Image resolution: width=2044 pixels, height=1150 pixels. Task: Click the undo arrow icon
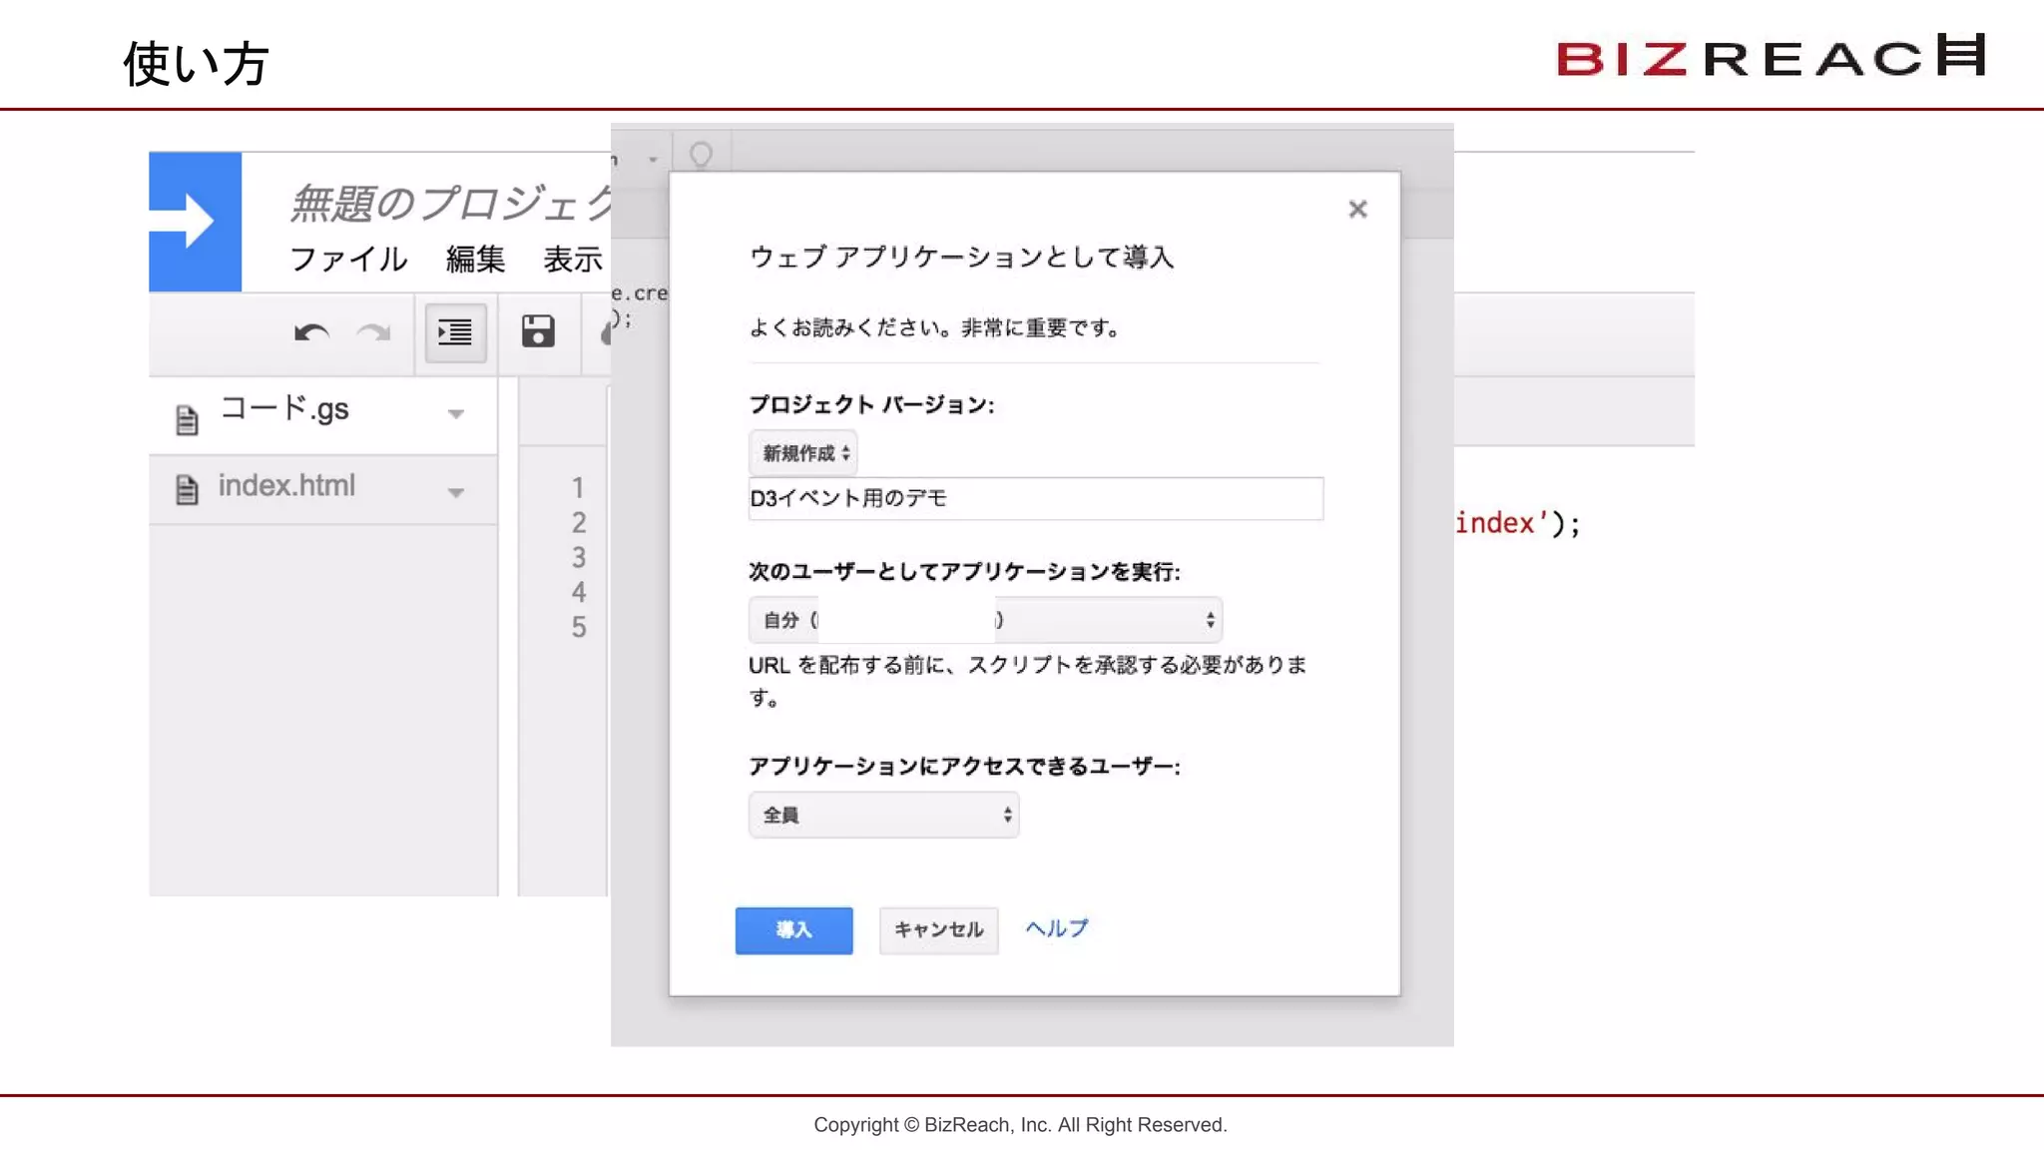click(x=311, y=332)
